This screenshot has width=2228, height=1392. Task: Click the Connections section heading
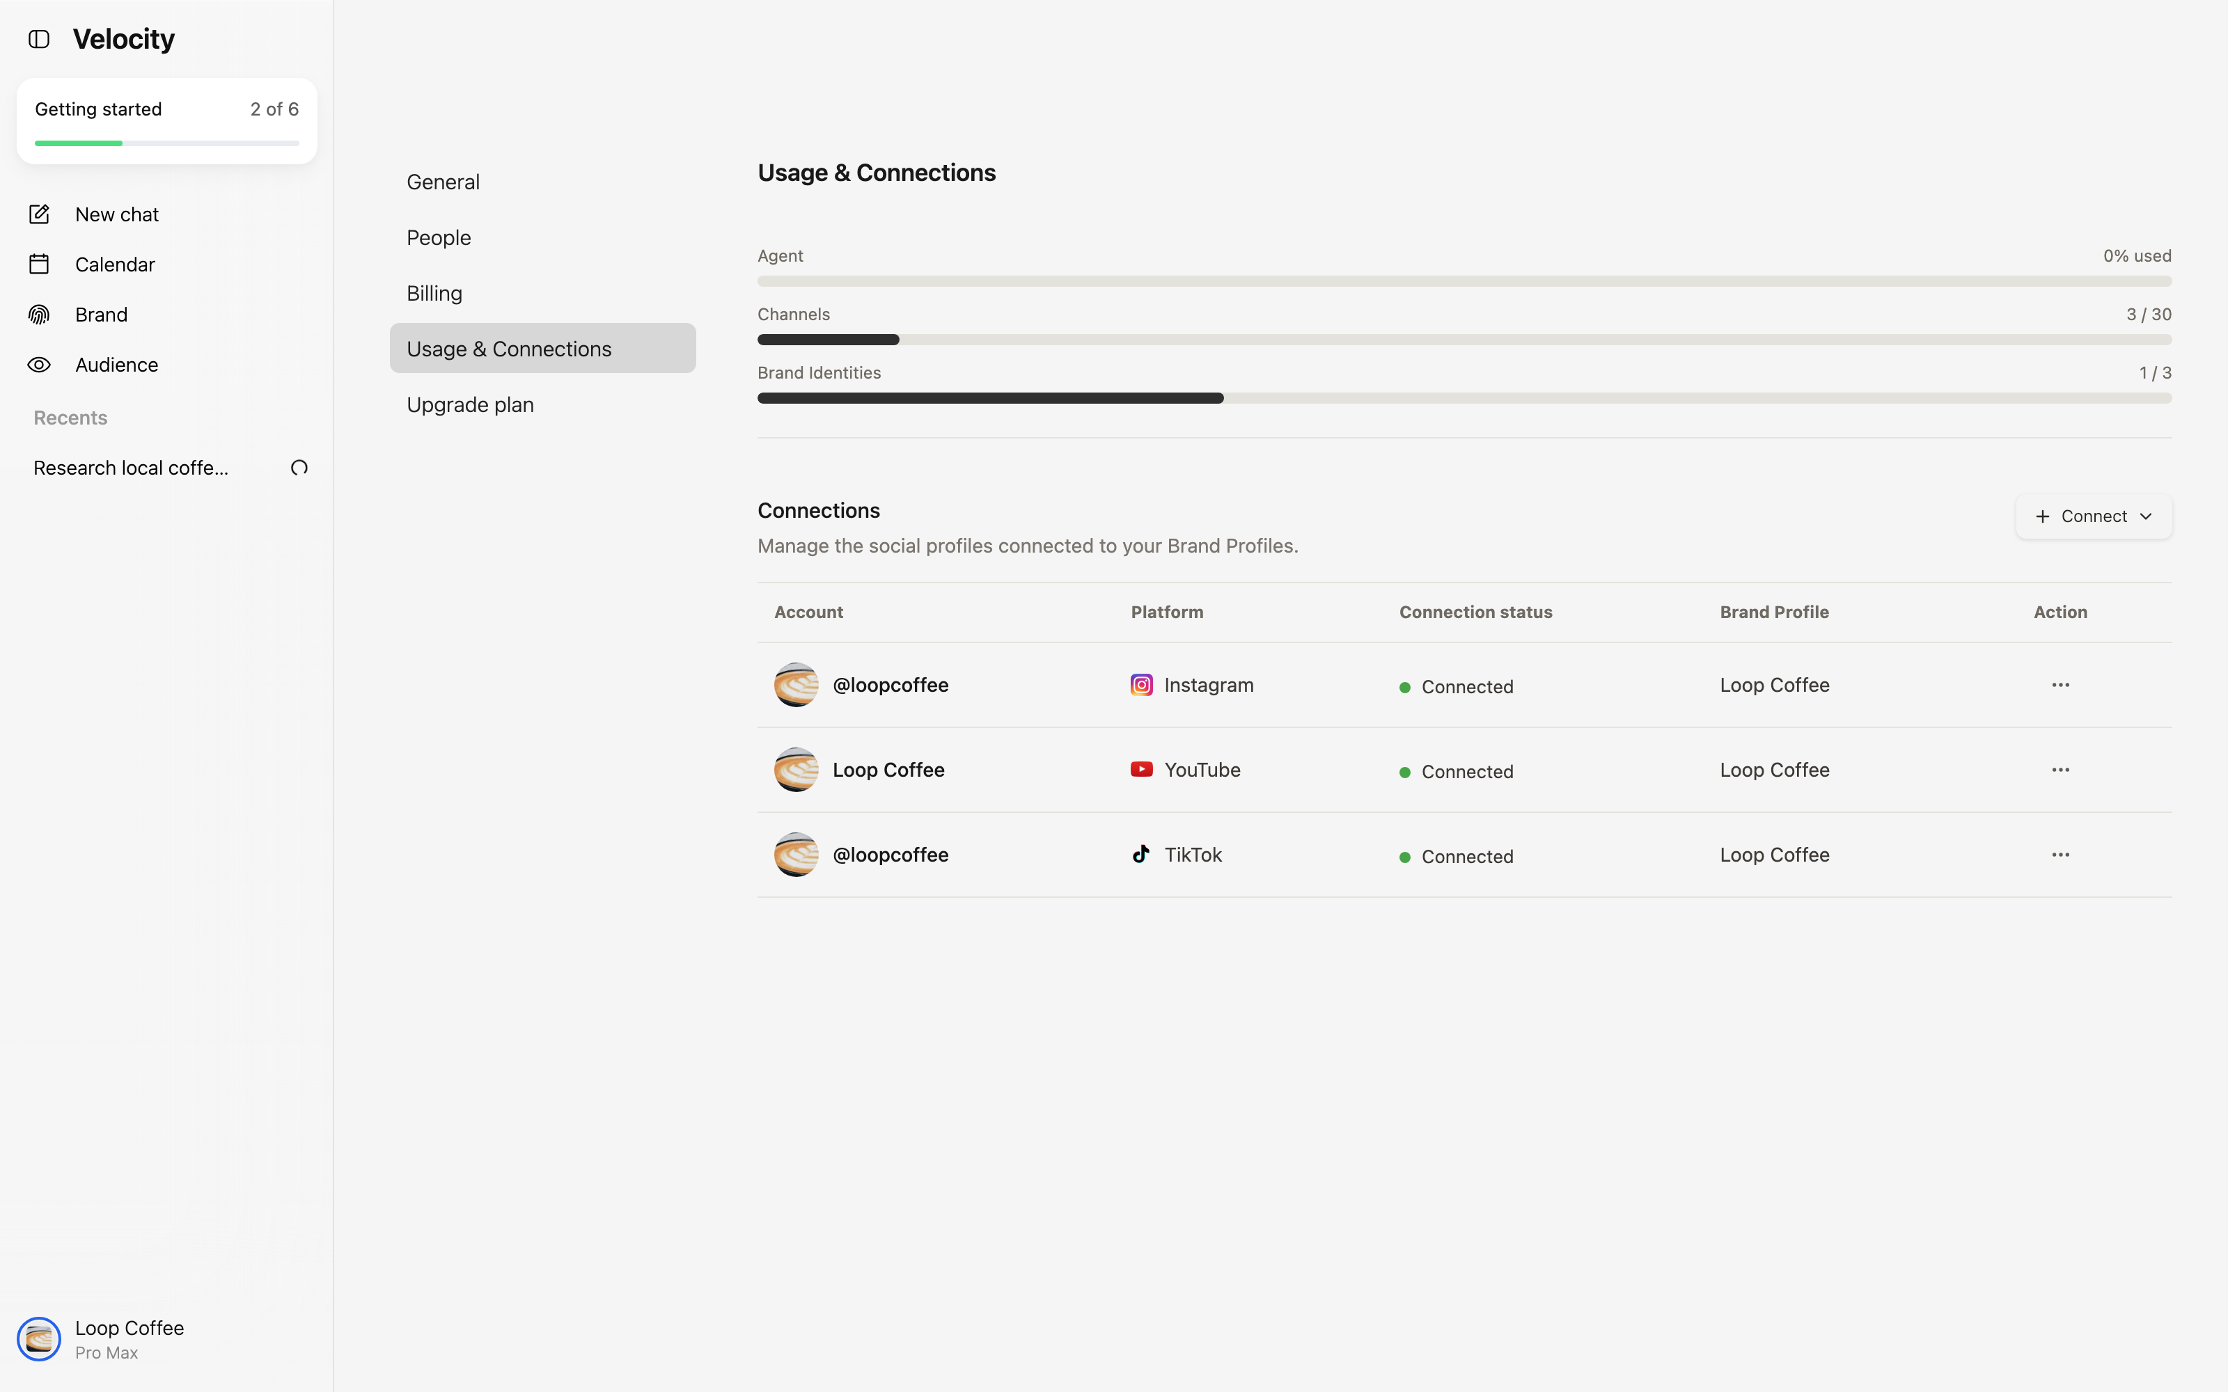click(819, 511)
